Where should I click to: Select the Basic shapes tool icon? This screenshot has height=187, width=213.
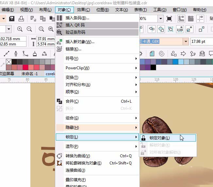pos(174,54)
